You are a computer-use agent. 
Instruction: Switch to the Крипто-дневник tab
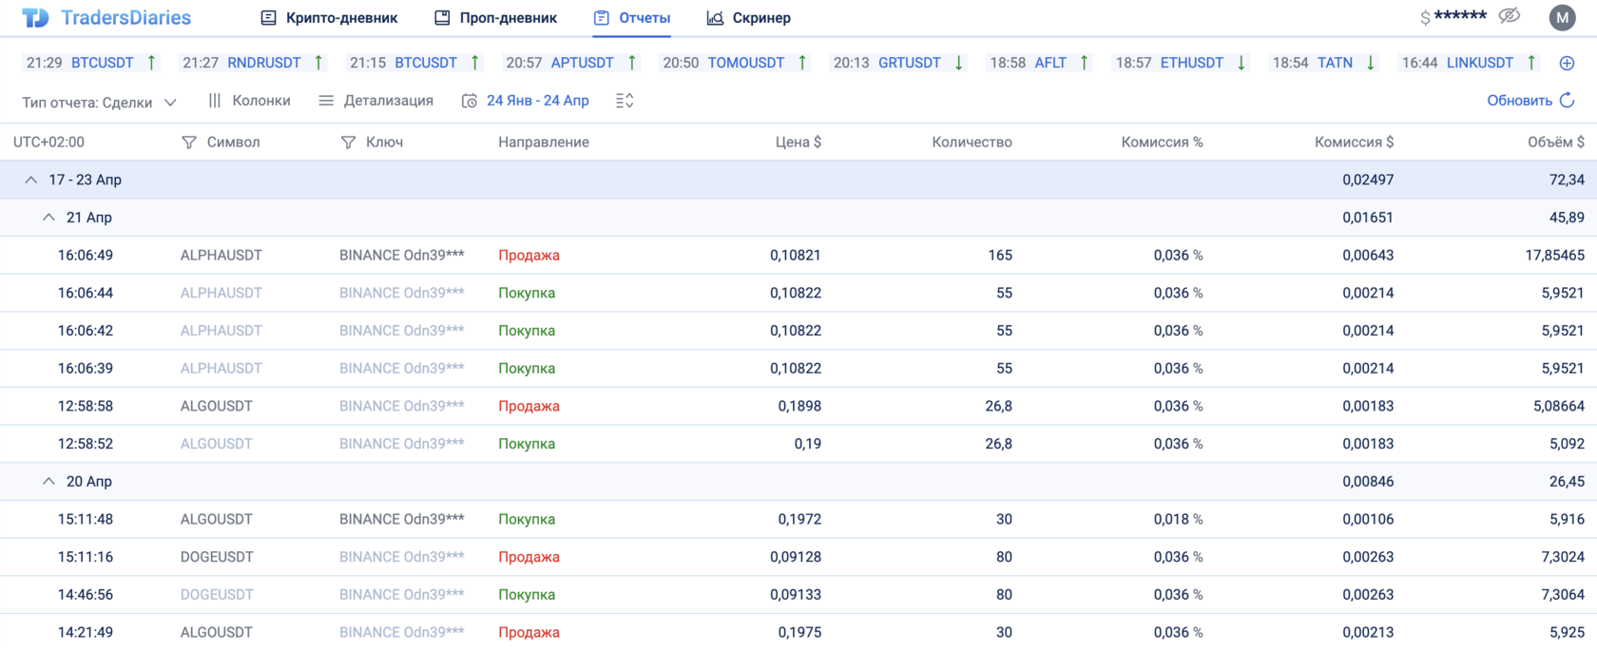(329, 18)
